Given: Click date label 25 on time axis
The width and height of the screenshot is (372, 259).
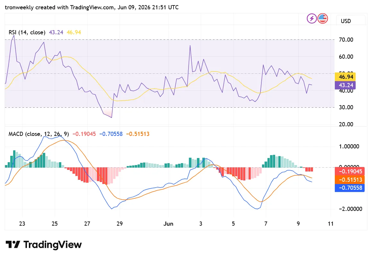Looking at the screenshot, I should (55, 224).
